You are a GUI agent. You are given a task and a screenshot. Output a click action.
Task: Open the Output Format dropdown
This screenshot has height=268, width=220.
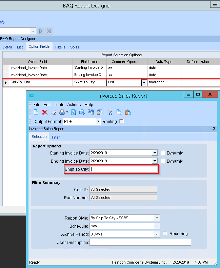98,121
